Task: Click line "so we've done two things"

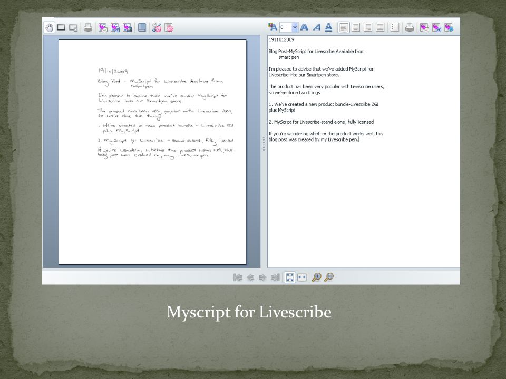Action: [294, 93]
